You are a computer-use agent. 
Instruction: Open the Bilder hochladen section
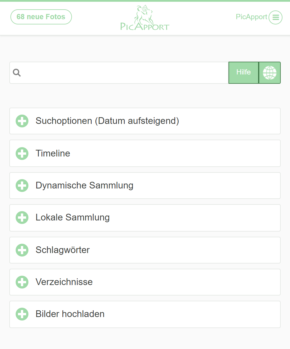tap(70, 314)
